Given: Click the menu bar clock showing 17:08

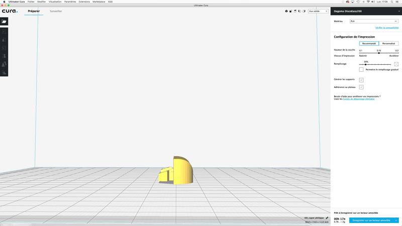Looking at the screenshot, I should 382,2.
